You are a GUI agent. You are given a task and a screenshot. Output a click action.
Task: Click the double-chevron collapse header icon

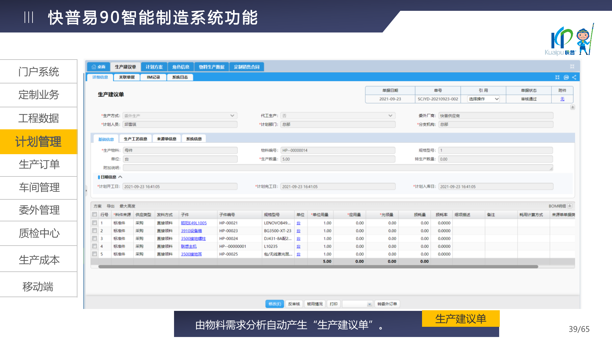pos(572,107)
